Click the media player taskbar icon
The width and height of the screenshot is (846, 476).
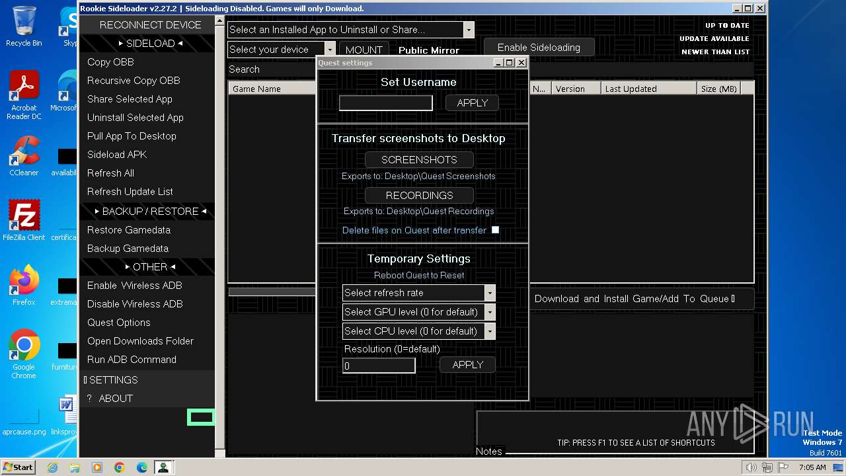97,467
